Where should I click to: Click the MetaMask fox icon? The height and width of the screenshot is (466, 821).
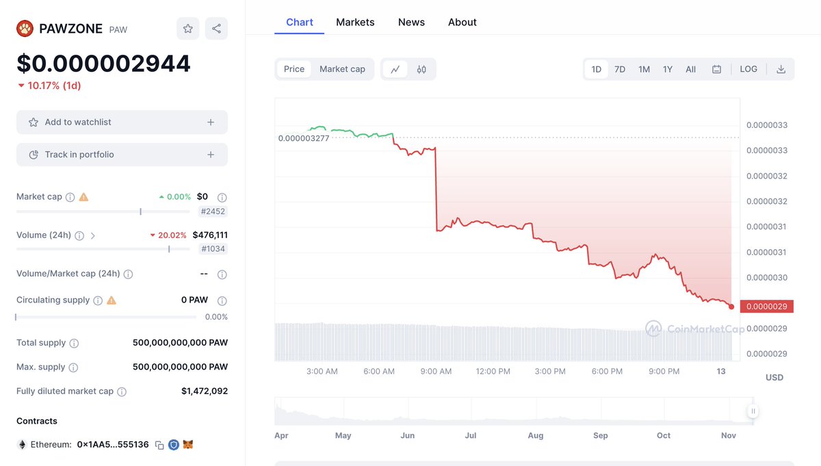tap(187, 445)
